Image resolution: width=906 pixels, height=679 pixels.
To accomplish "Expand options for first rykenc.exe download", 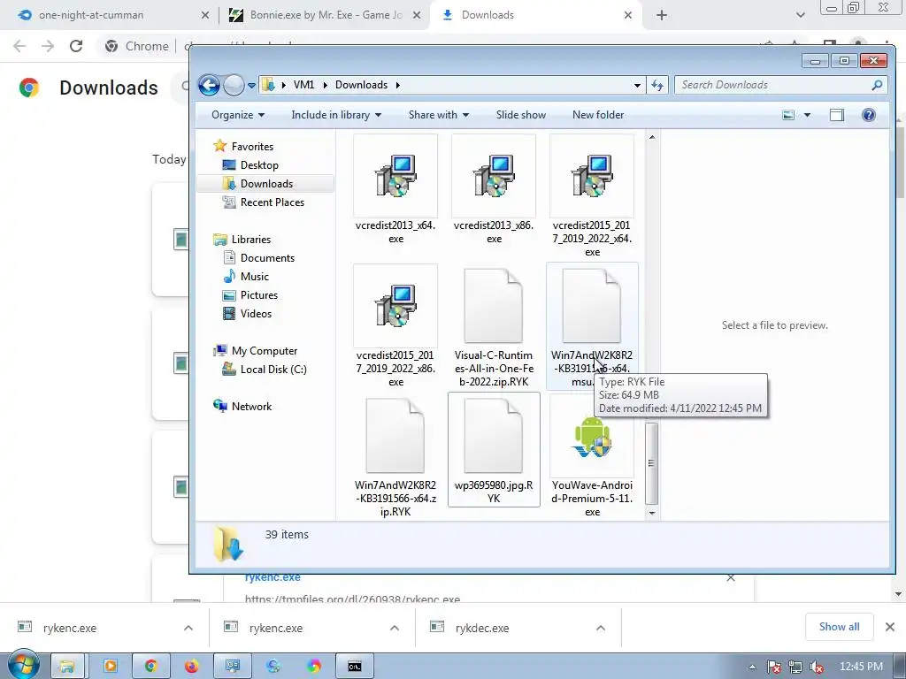I will tap(188, 628).
